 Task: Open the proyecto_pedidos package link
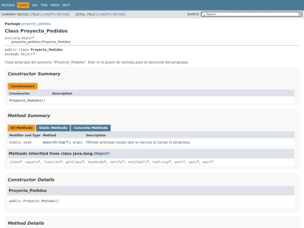(36, 24)
